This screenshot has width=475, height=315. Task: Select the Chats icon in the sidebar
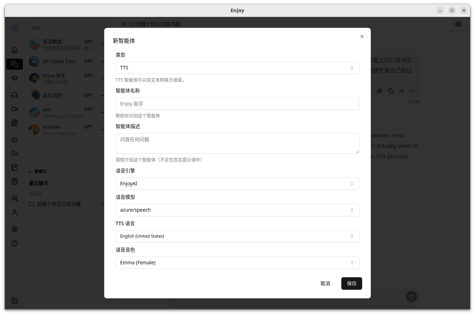tap(14, 64)
